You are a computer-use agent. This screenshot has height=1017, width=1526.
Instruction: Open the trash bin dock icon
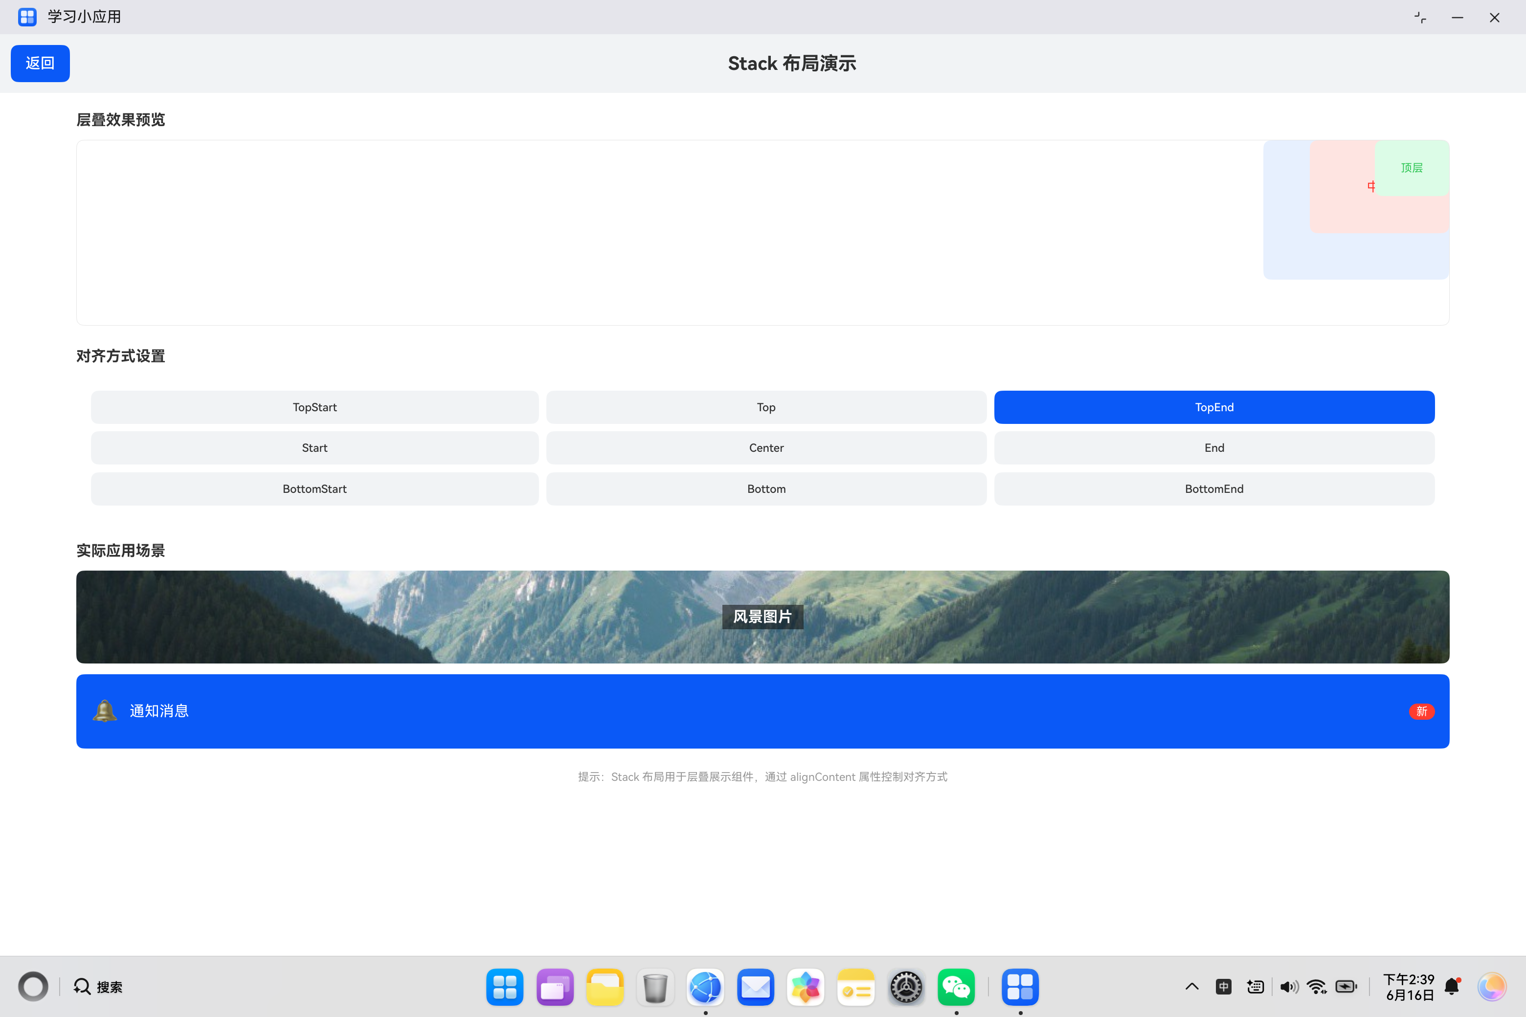(655, 987)
